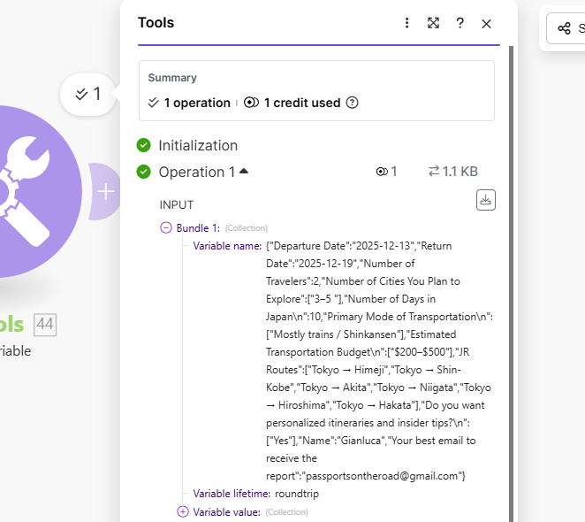
Task: Click the Variable name label
Action: 227,246
